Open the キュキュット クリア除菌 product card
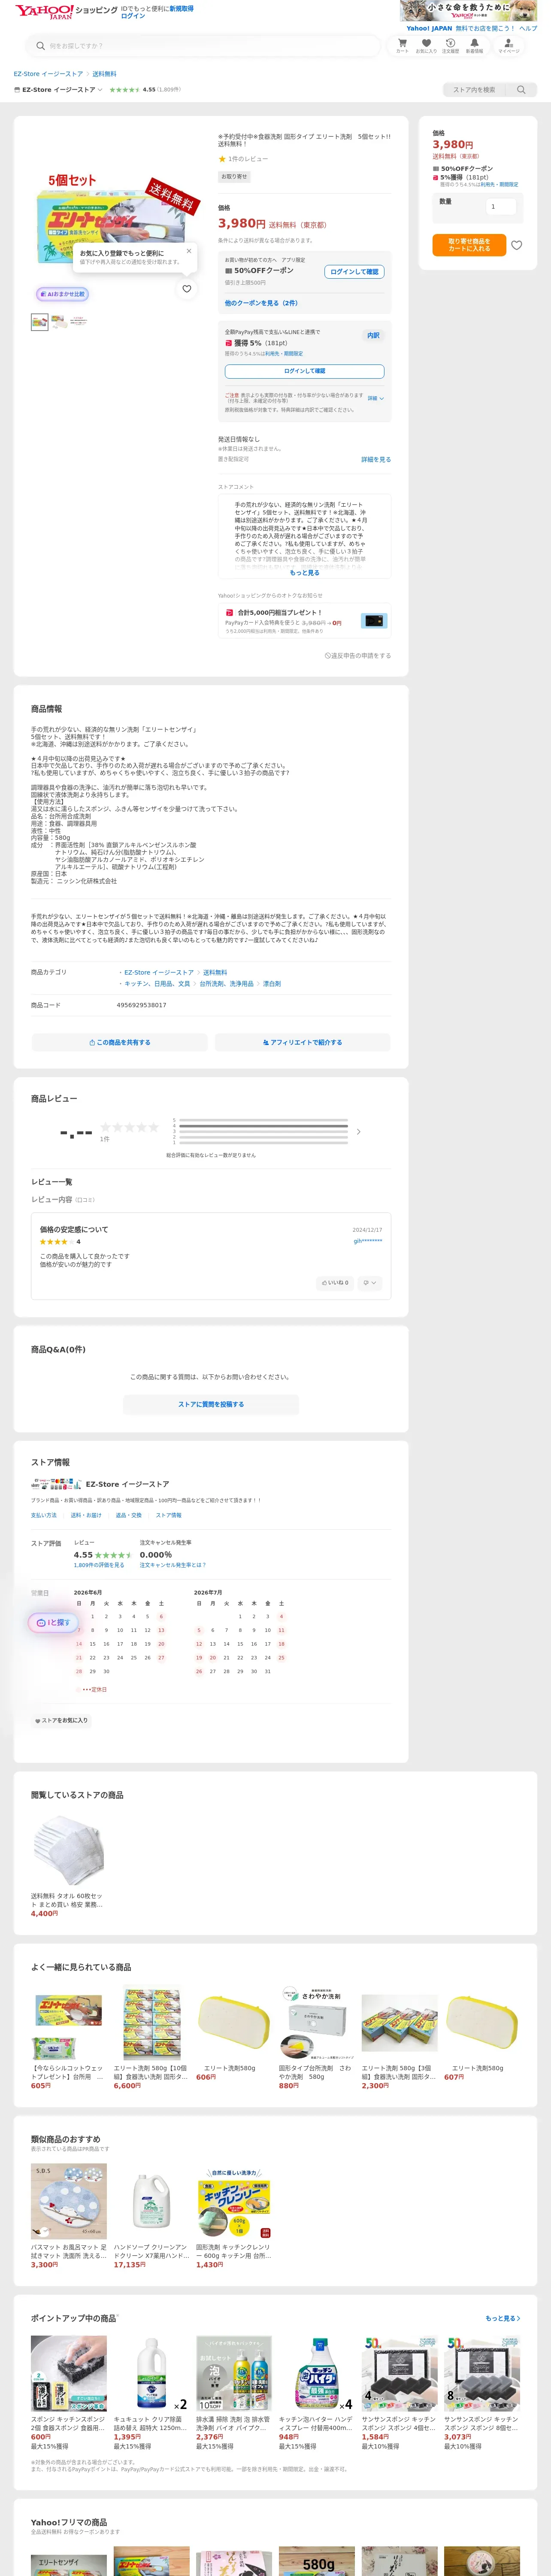The image size is (551, 2576). point(152,2393)
